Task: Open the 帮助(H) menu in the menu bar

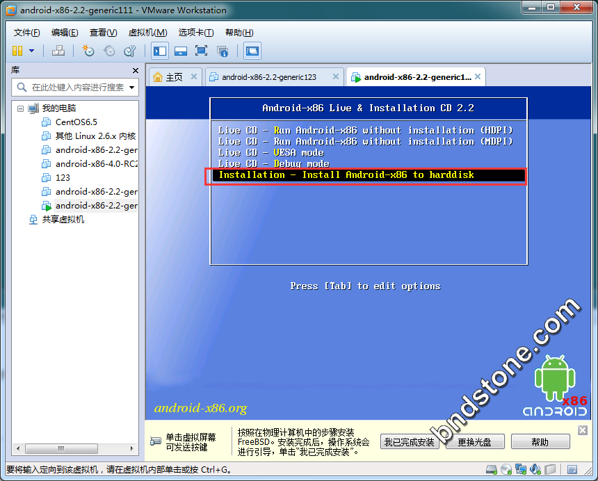Action: (239, 33)
